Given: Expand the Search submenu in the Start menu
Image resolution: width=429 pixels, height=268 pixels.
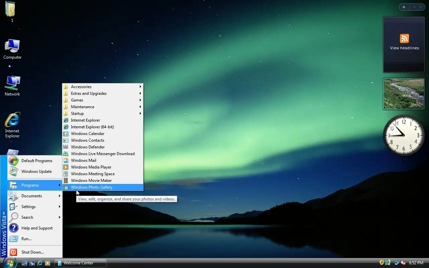Looking at the screenshot, I should (x=35, y=217).
